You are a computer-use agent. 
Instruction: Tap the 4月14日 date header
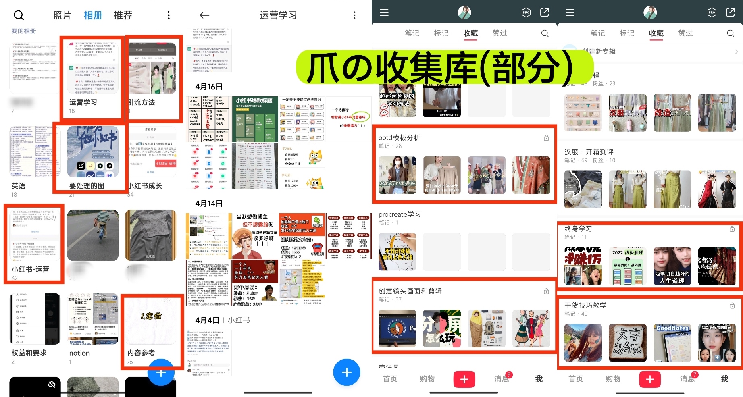point(209,204)
